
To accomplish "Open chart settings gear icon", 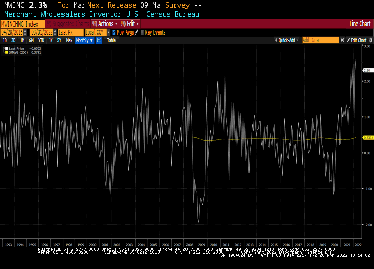I will [x=371, y=40].
